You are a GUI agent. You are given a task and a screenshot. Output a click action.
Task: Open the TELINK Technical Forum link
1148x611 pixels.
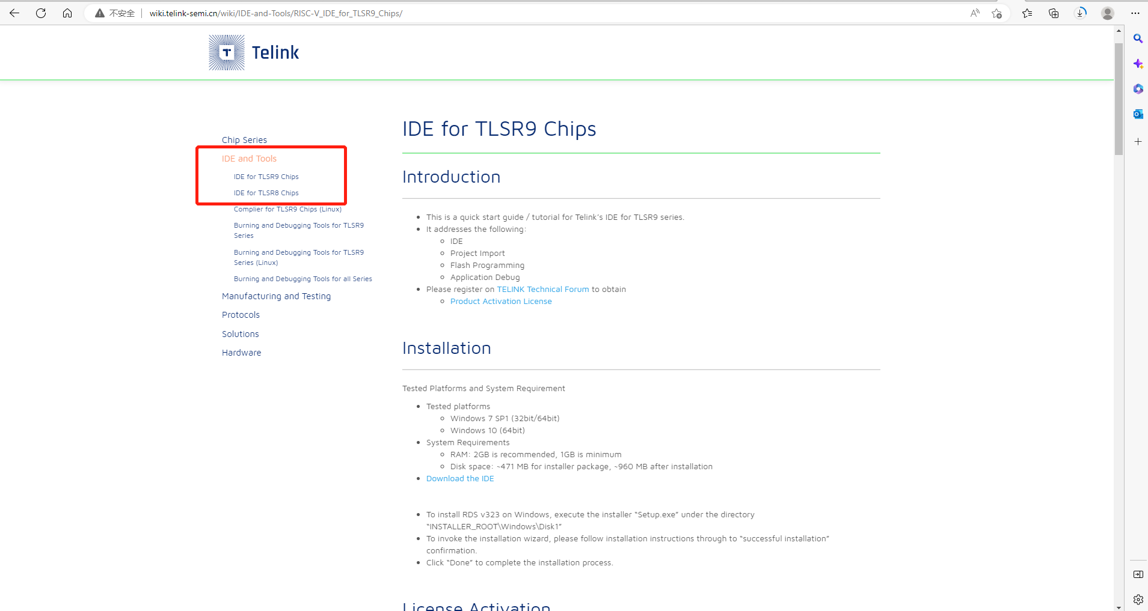(x=542, y=289)
